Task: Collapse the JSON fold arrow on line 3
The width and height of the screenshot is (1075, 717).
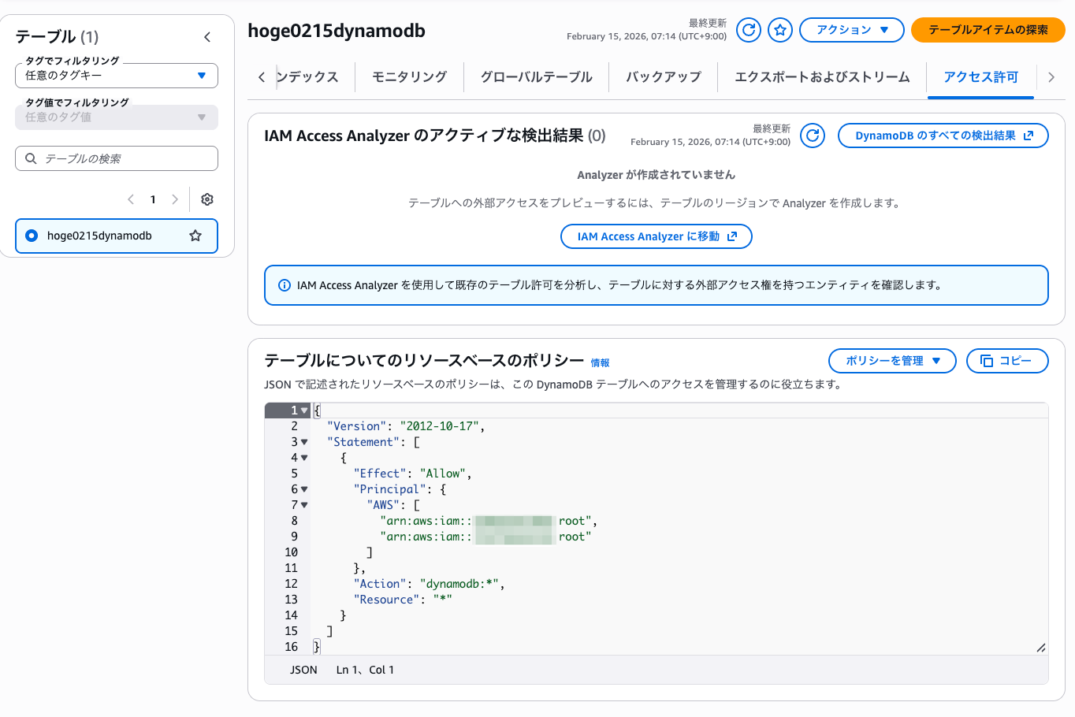Action: point(304,442)
